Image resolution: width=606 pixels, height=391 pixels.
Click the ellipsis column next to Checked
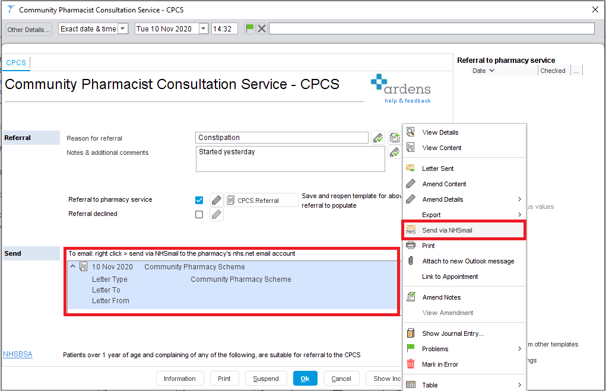coord(576,71)
